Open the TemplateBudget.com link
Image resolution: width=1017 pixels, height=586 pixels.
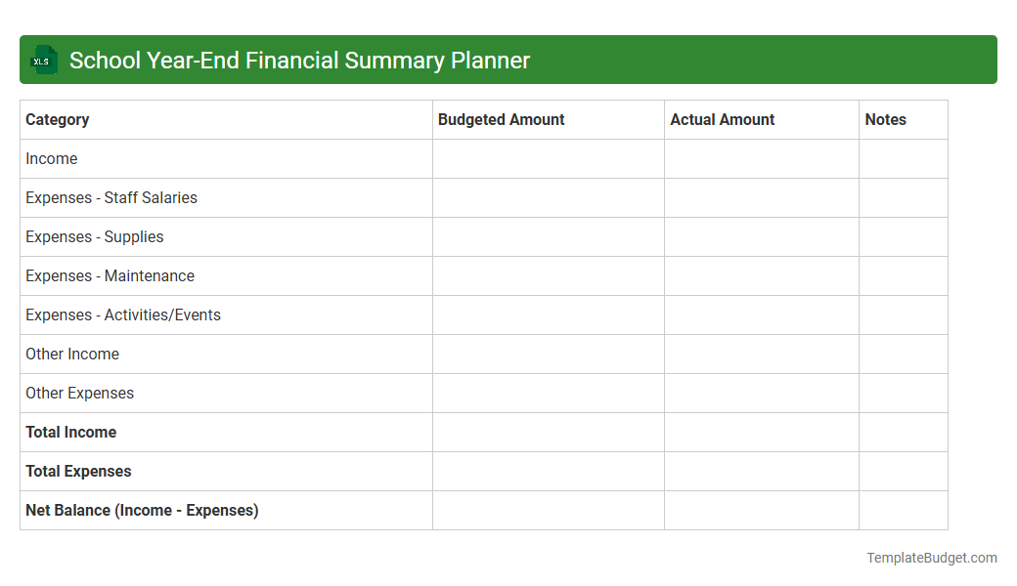(x=932, y=558)
